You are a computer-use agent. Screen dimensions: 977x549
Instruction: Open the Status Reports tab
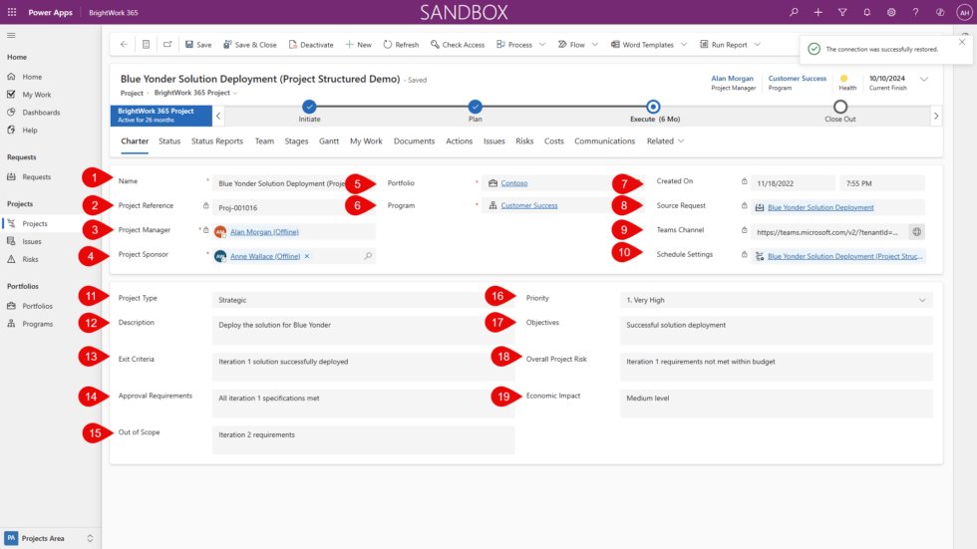click(216, 141)
